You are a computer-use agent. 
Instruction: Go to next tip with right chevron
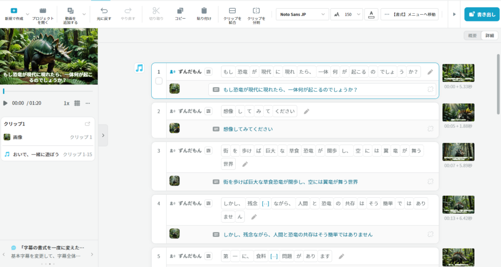click(92, 254)
